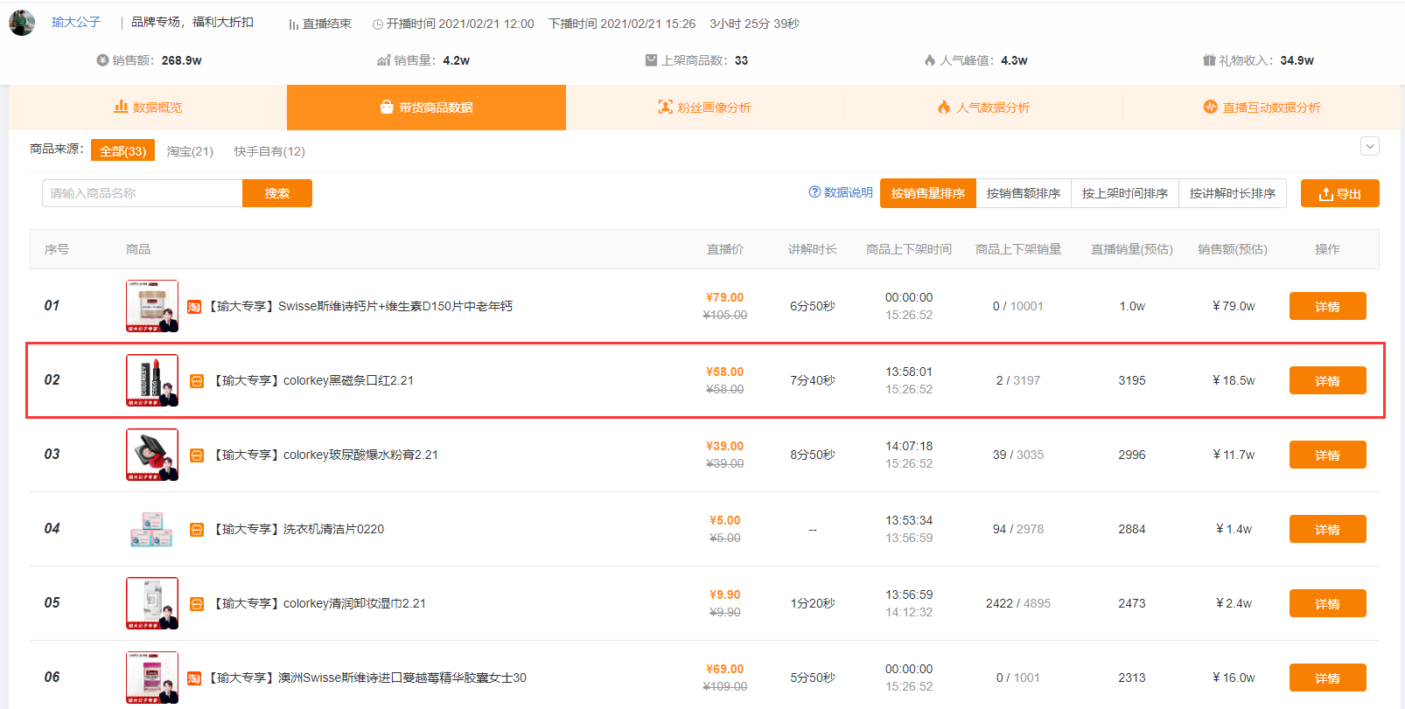Switch to the 直播互动数据分析 tab
Image resolution: width=1405 pixels, height=709 pixels.
(x=1262, y=108)
